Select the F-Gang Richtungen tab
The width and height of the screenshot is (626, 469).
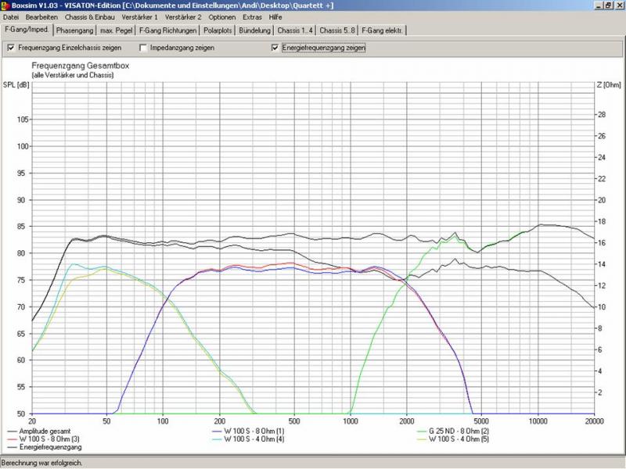(x=167, y=30)
